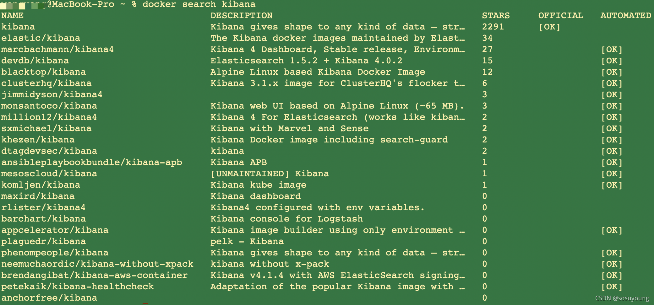Click the [UNMAINTAINED] Kibana description
Screen dimensions: 654x305
point(270,174)
